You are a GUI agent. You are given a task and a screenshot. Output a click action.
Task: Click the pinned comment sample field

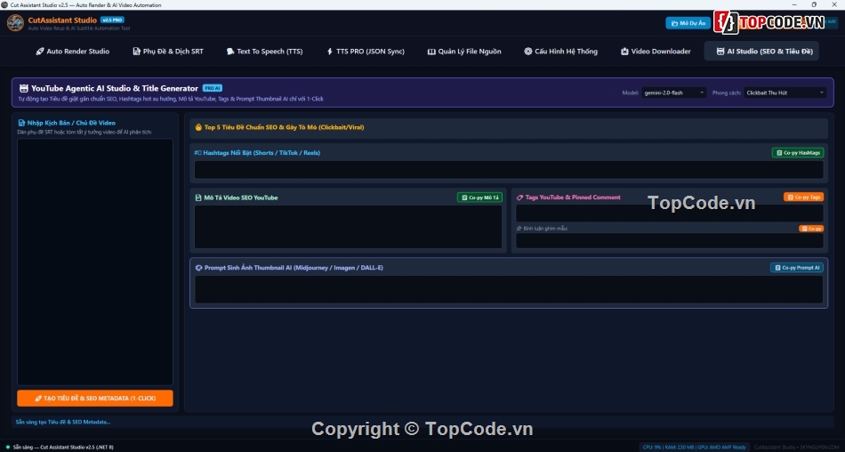click(669, 240)
